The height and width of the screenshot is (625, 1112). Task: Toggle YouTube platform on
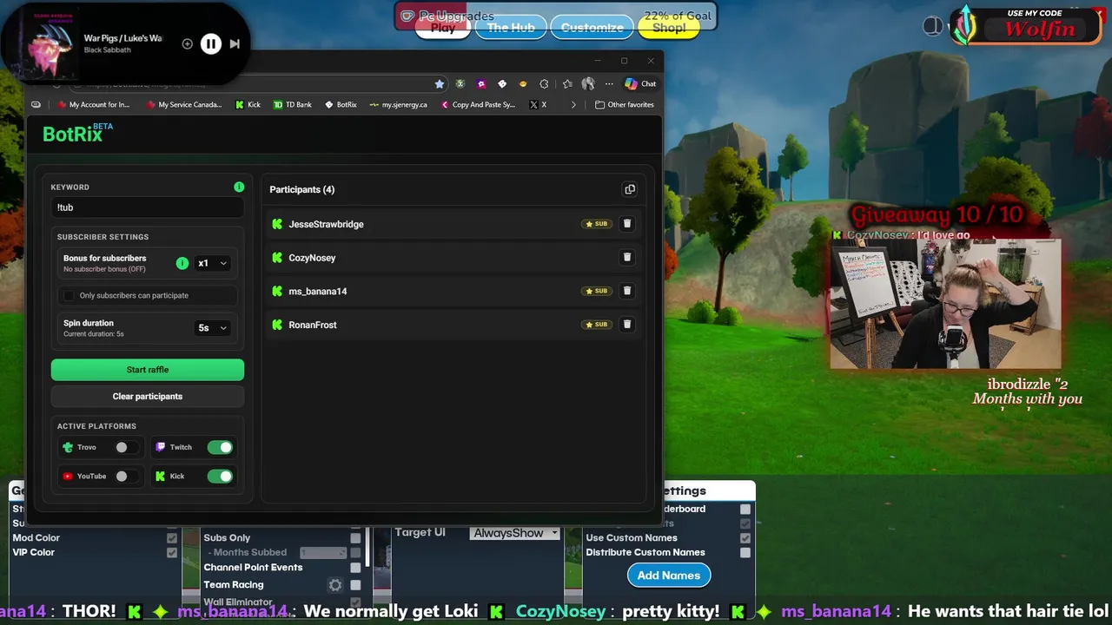pyautogui.click(x=126, y=476)
